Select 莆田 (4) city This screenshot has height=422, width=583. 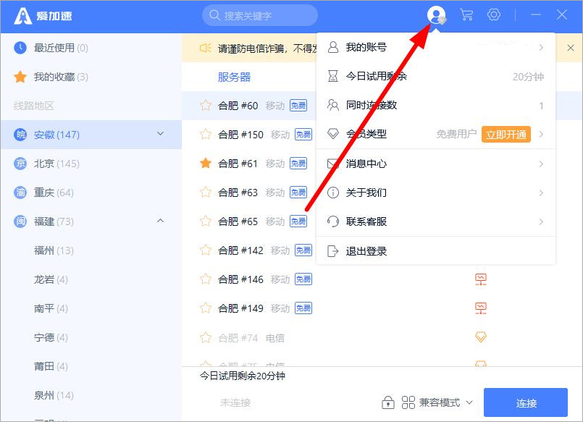point(91,366)
